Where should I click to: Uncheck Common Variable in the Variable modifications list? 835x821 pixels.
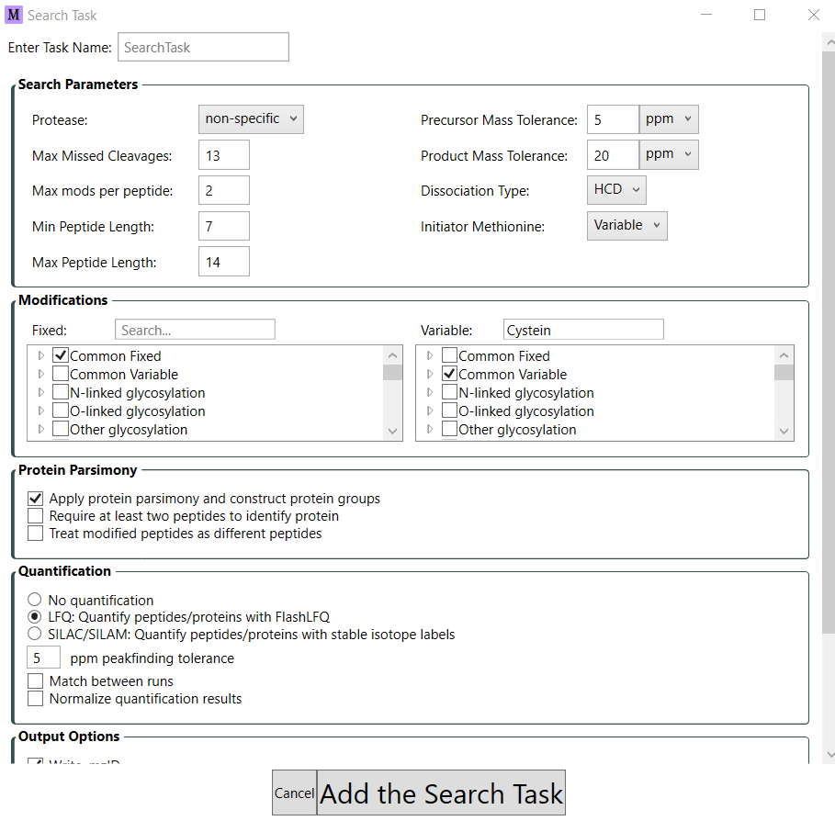448,374
